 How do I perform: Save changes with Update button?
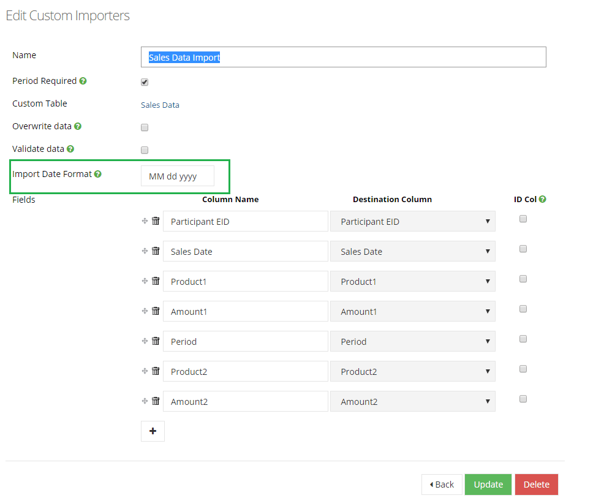click(x=488, y=485)
